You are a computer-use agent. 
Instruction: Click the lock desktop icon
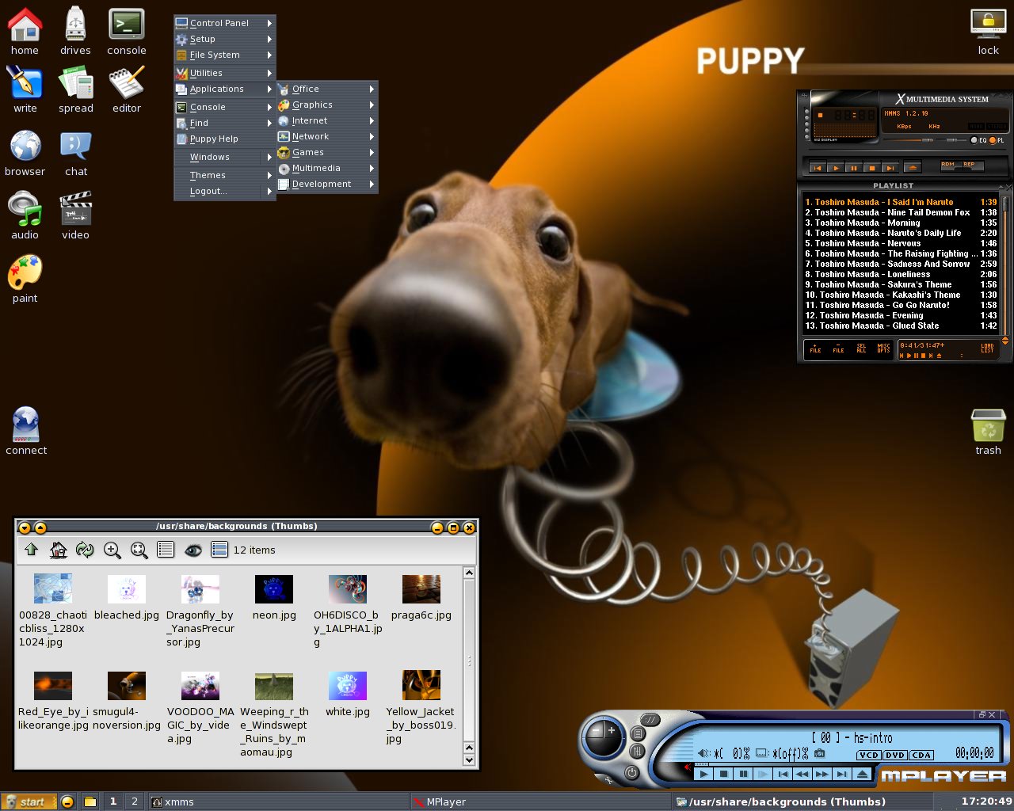[988, 32]
